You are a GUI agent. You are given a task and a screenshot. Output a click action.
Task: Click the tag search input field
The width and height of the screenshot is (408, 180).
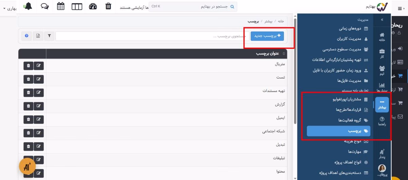(x=152, y=36)
